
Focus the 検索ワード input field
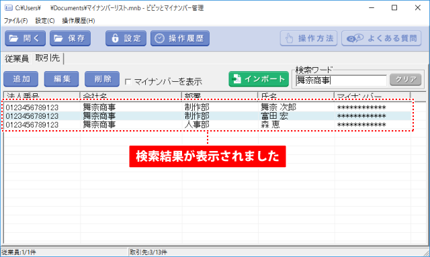pos(341,81)
